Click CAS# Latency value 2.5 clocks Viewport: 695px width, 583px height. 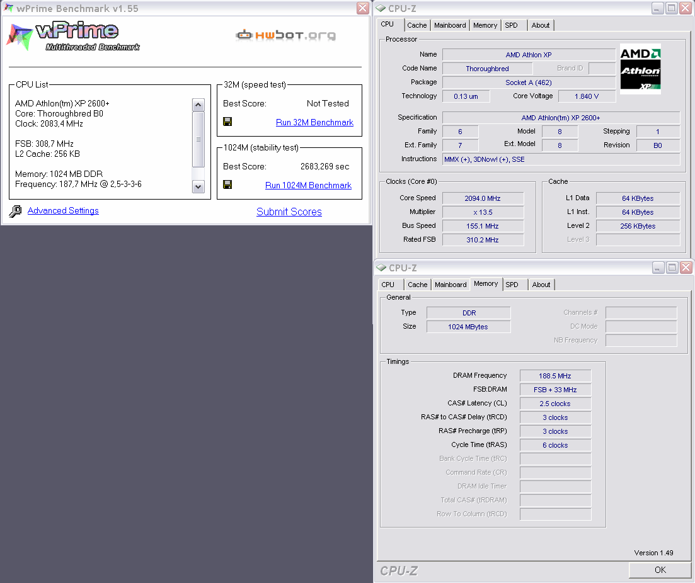555,404
